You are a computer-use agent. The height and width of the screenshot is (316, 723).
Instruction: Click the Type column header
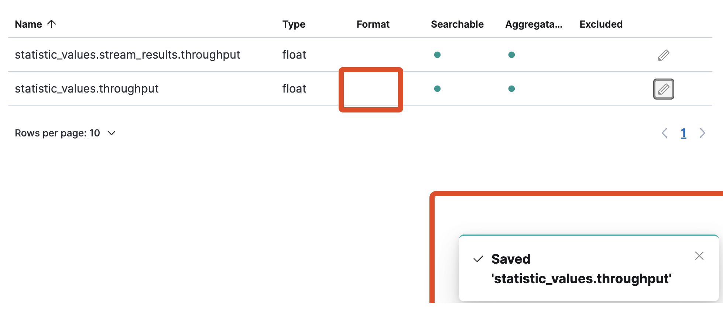tap(294, 24)
